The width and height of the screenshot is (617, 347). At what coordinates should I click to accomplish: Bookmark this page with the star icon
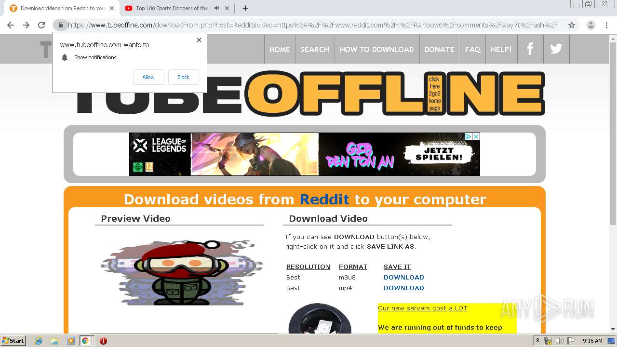coord(572,25)
